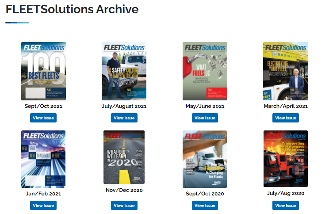Open the Nov/Dec 2020 What Did We Learn cover
Viewport: 329px width, 214px height.
tap(124, 157)
